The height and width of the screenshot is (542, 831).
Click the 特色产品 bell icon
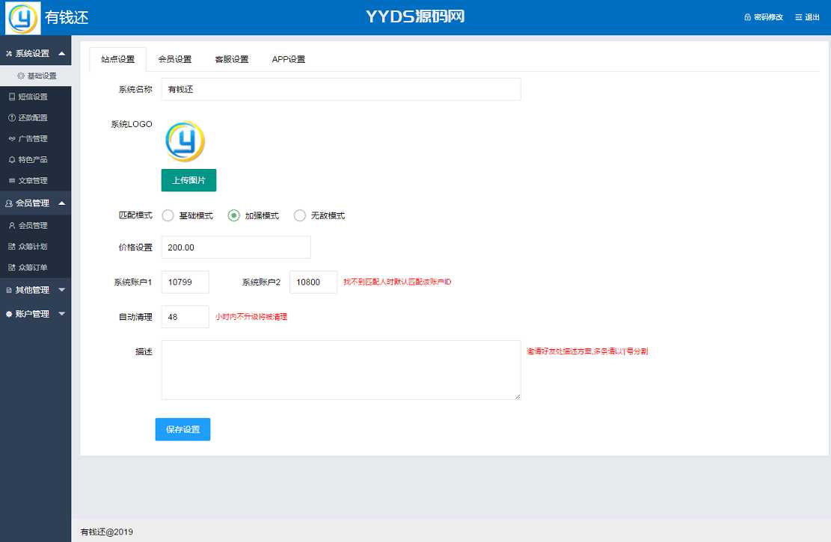click(x=11, y=159)
